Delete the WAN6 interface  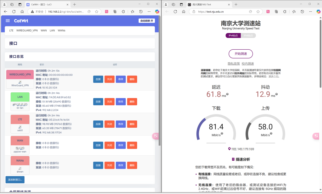point(132,165)
